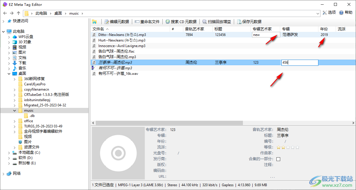Open the 编辑元数据 (Edit Metadata) tool

[x=116, y=21]
